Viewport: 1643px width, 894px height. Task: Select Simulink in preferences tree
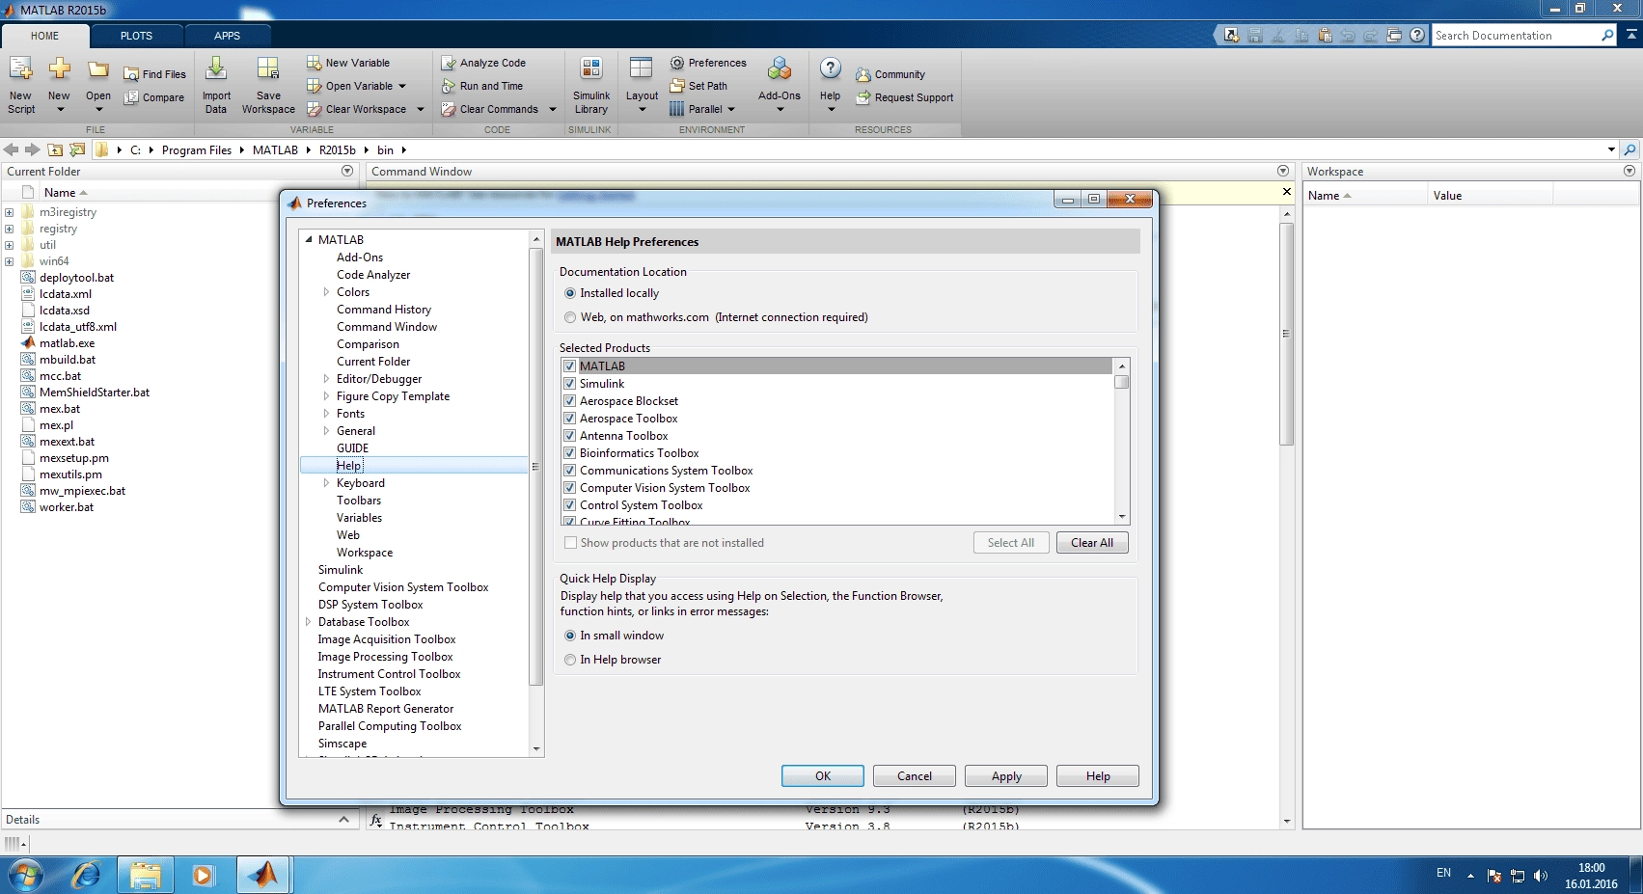[x=341, y=570]
